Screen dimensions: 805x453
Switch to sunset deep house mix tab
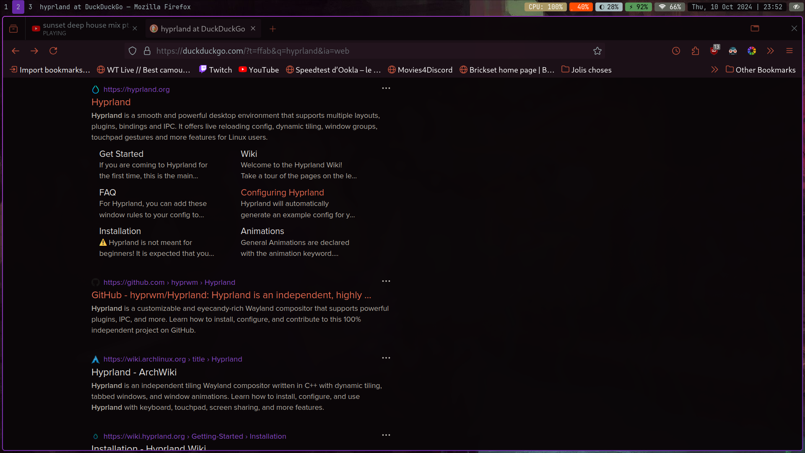(x=82, y=29)
